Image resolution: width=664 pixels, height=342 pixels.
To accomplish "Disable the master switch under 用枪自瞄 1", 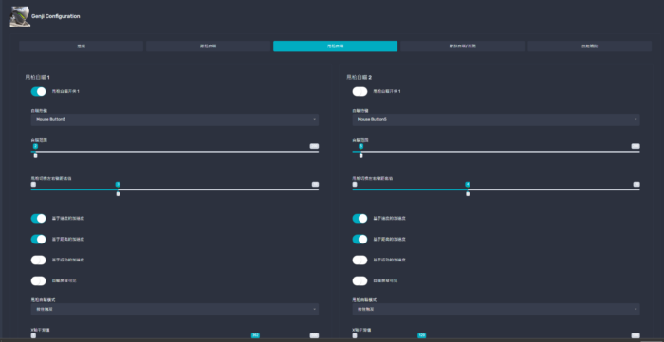I will (x=39, y=91).
